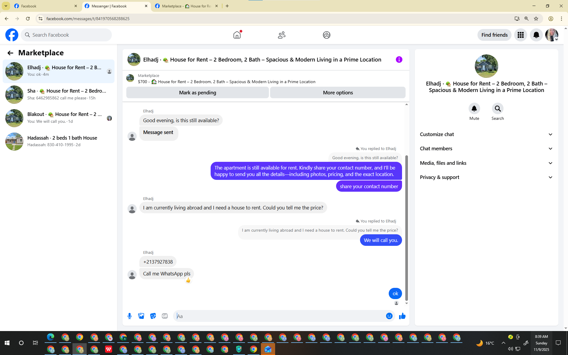Open new browser tab plus button

[x=227, y=6]
